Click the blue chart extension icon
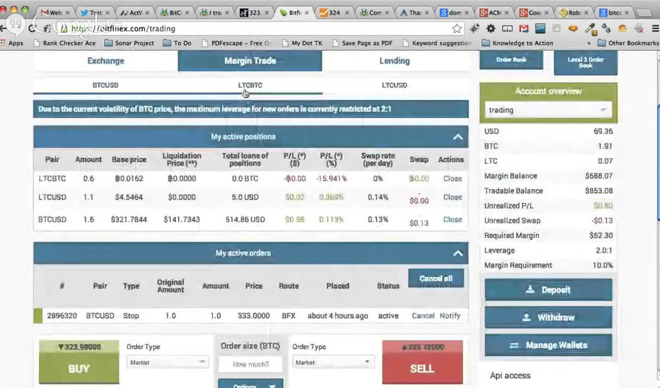660x388 pixels. coord(540,29)
